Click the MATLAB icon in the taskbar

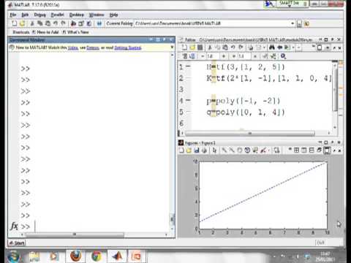pyautogui.click(x=117, y=256)
